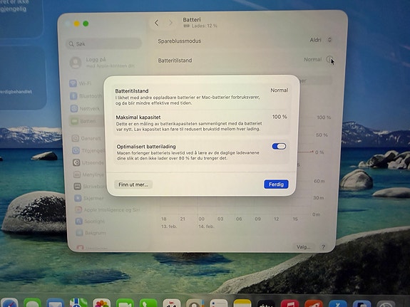Click the Batteritilstand info icon
The width and height of the screenshot is (410, 307).
329,60
